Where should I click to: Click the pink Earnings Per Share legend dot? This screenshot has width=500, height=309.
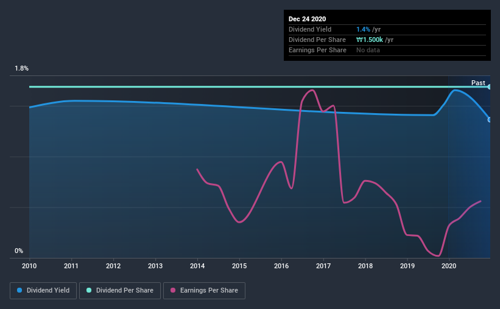[173, 290]
